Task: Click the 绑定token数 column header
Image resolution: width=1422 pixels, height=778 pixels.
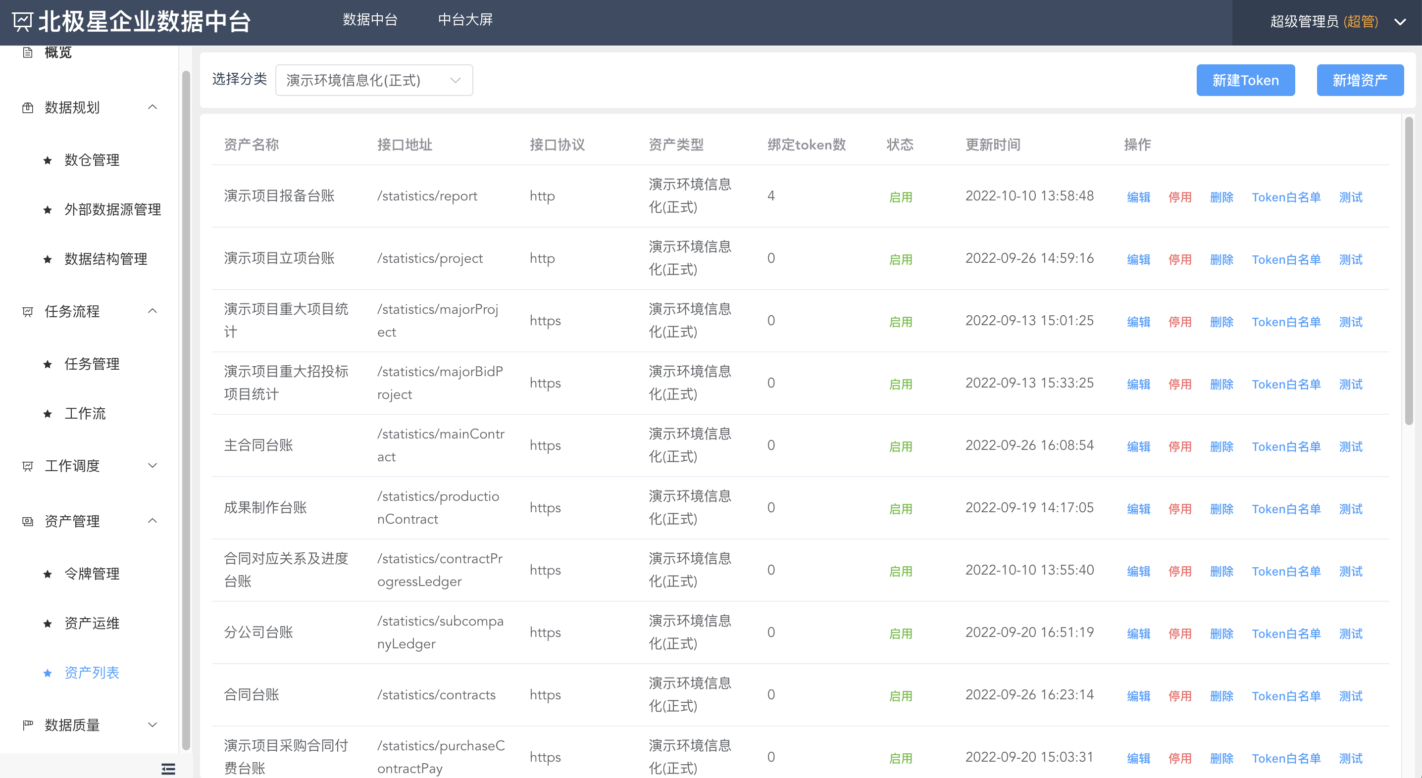Action: 806,145
